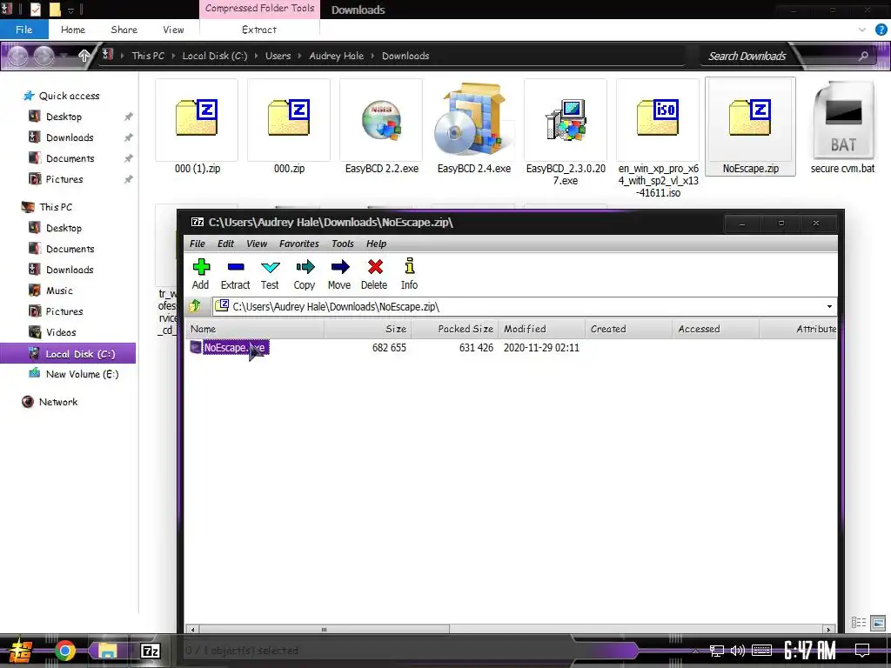This screenshot has width=891, height=668.
Task: Sort archive list by Created column
Action: (628, 329)
